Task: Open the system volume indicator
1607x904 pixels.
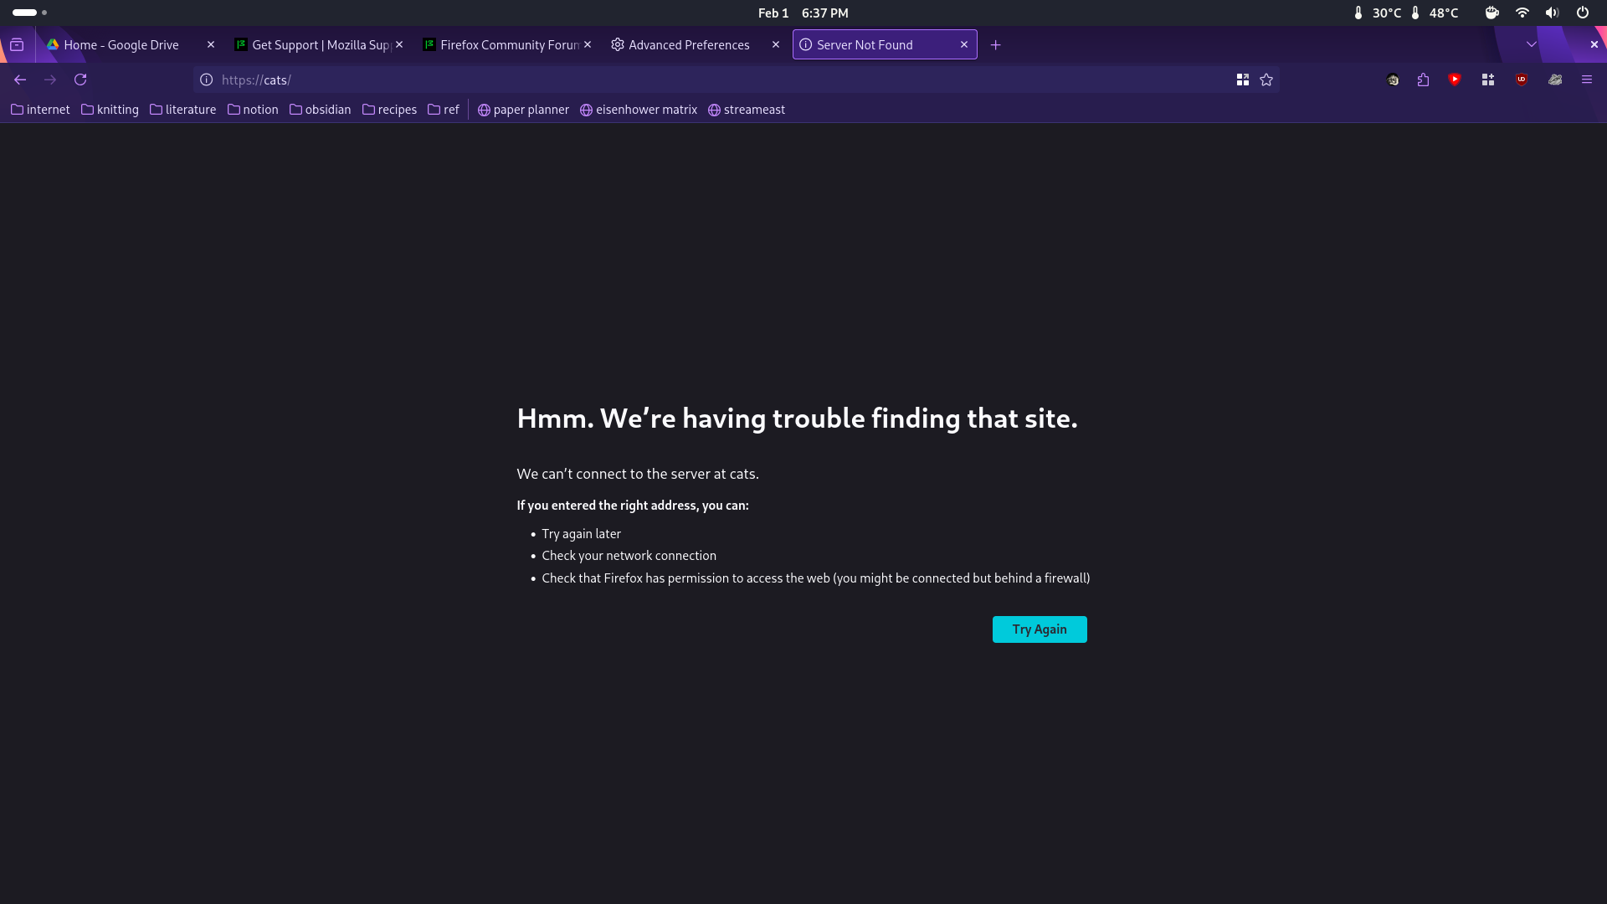Action: [x=1552, y=13]
